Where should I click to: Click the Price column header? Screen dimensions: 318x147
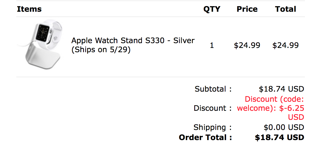point(247,9)
